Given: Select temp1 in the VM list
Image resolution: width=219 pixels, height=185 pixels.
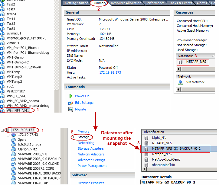Looking at the screenshot, I should 11,14.
